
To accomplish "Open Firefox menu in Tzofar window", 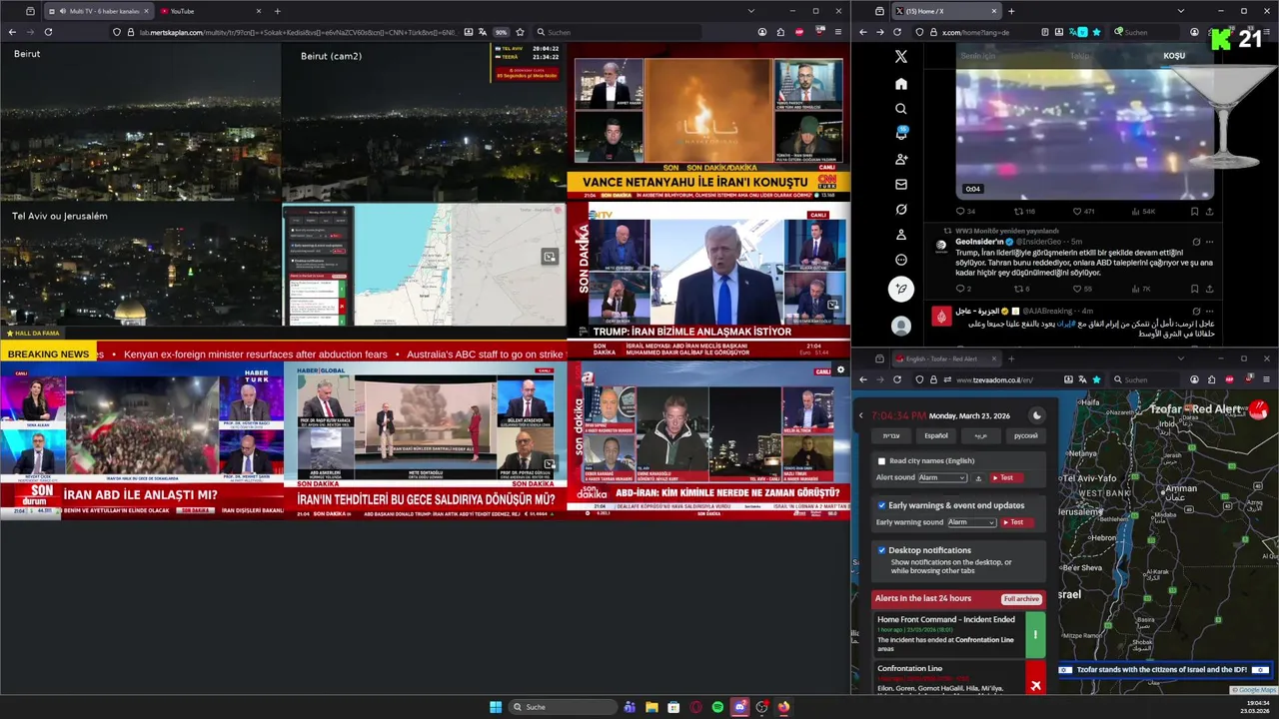I will [x=1269, y=379].
